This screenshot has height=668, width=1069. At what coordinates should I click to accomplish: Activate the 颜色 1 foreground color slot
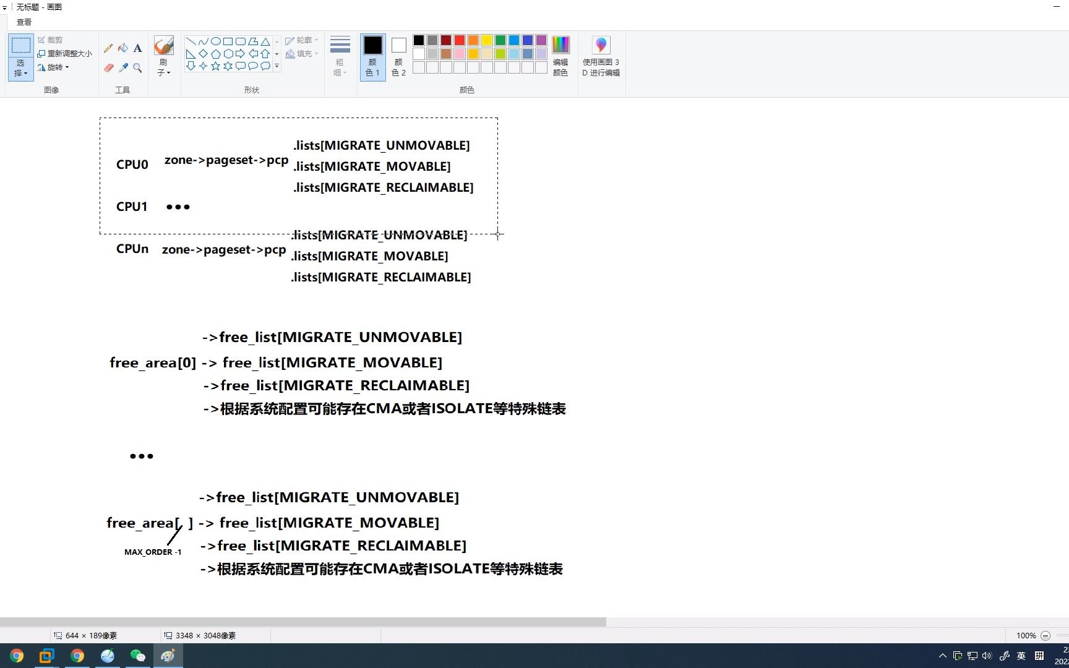click(372, 56)
